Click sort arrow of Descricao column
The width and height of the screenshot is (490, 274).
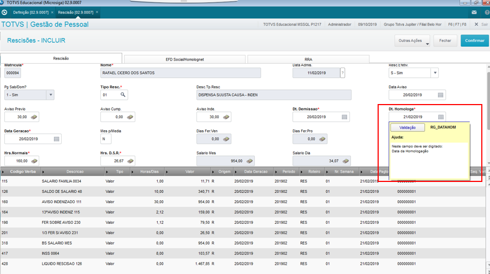[x=43, y=172]
